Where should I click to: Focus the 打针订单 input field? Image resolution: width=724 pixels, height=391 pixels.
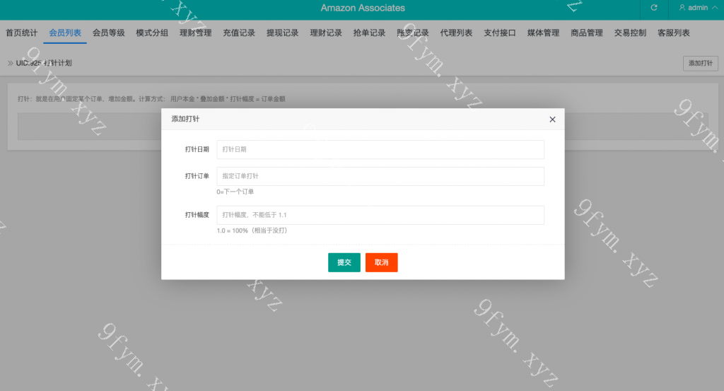coord(380,176)
